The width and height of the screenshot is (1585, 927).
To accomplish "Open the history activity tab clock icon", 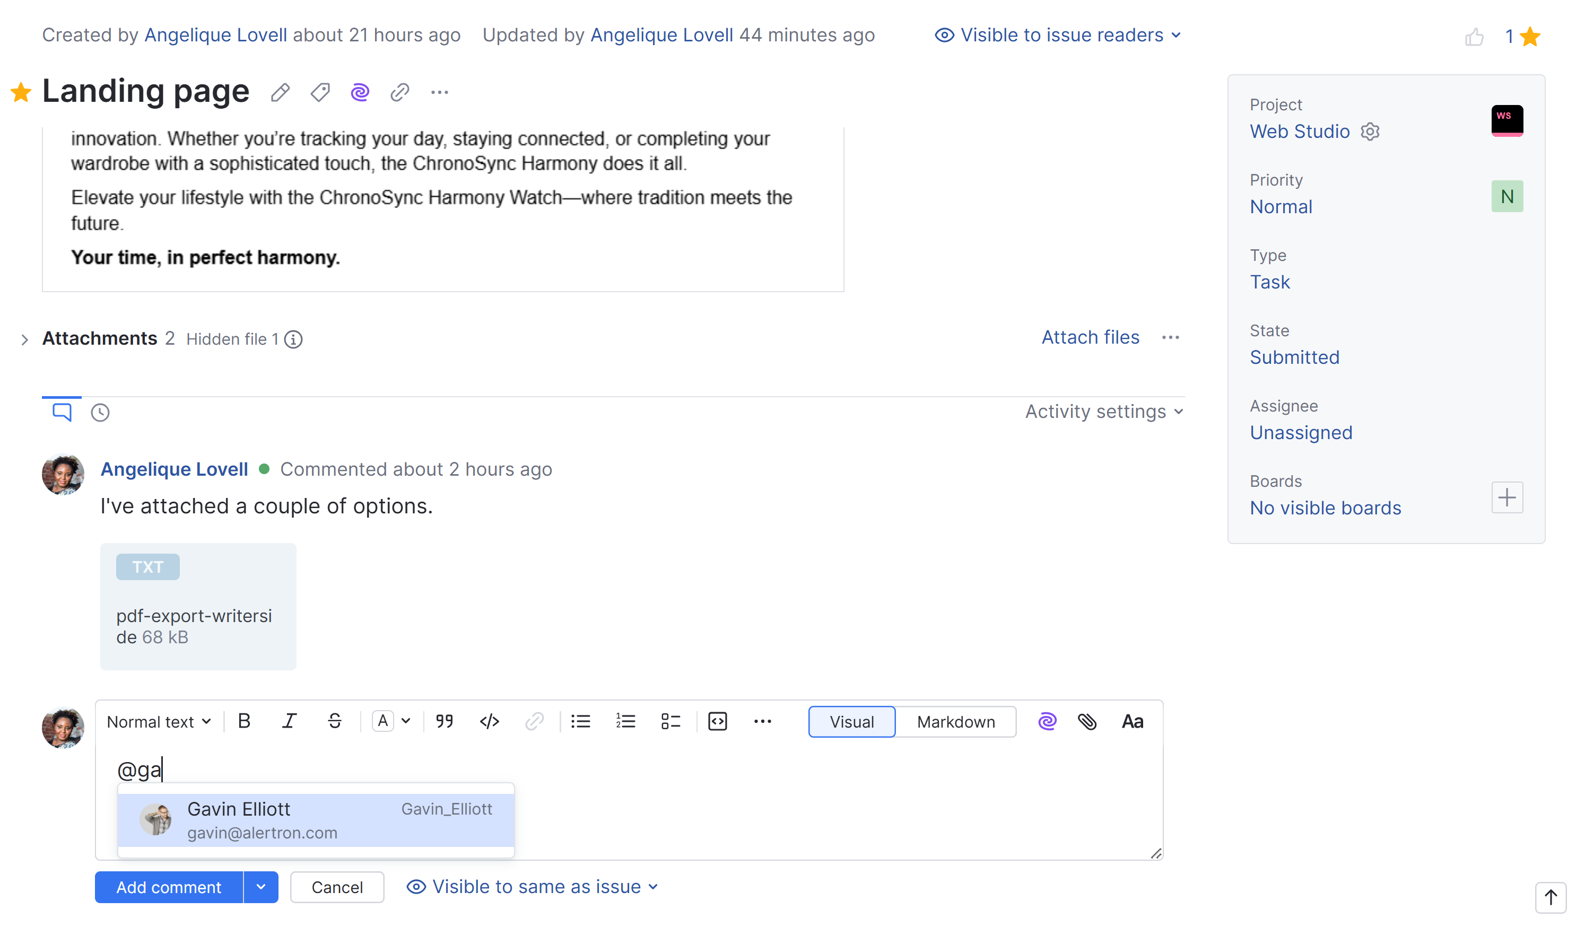I will pos(100,412).
